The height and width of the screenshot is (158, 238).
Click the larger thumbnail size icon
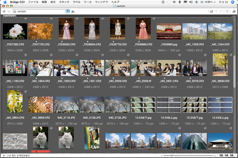pos(215,155)
